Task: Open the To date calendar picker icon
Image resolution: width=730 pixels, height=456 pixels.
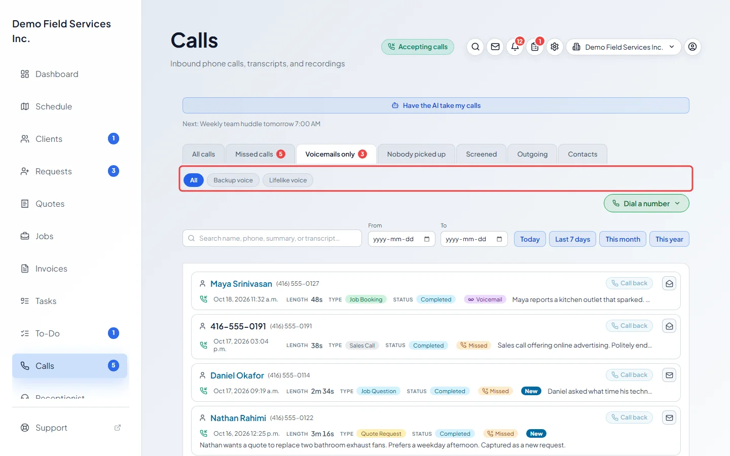Action: click(499, 239)
